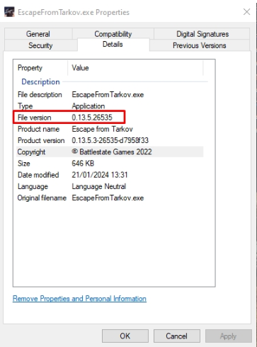
Task: Click the Details tab
Action: (x=113, y=44)
